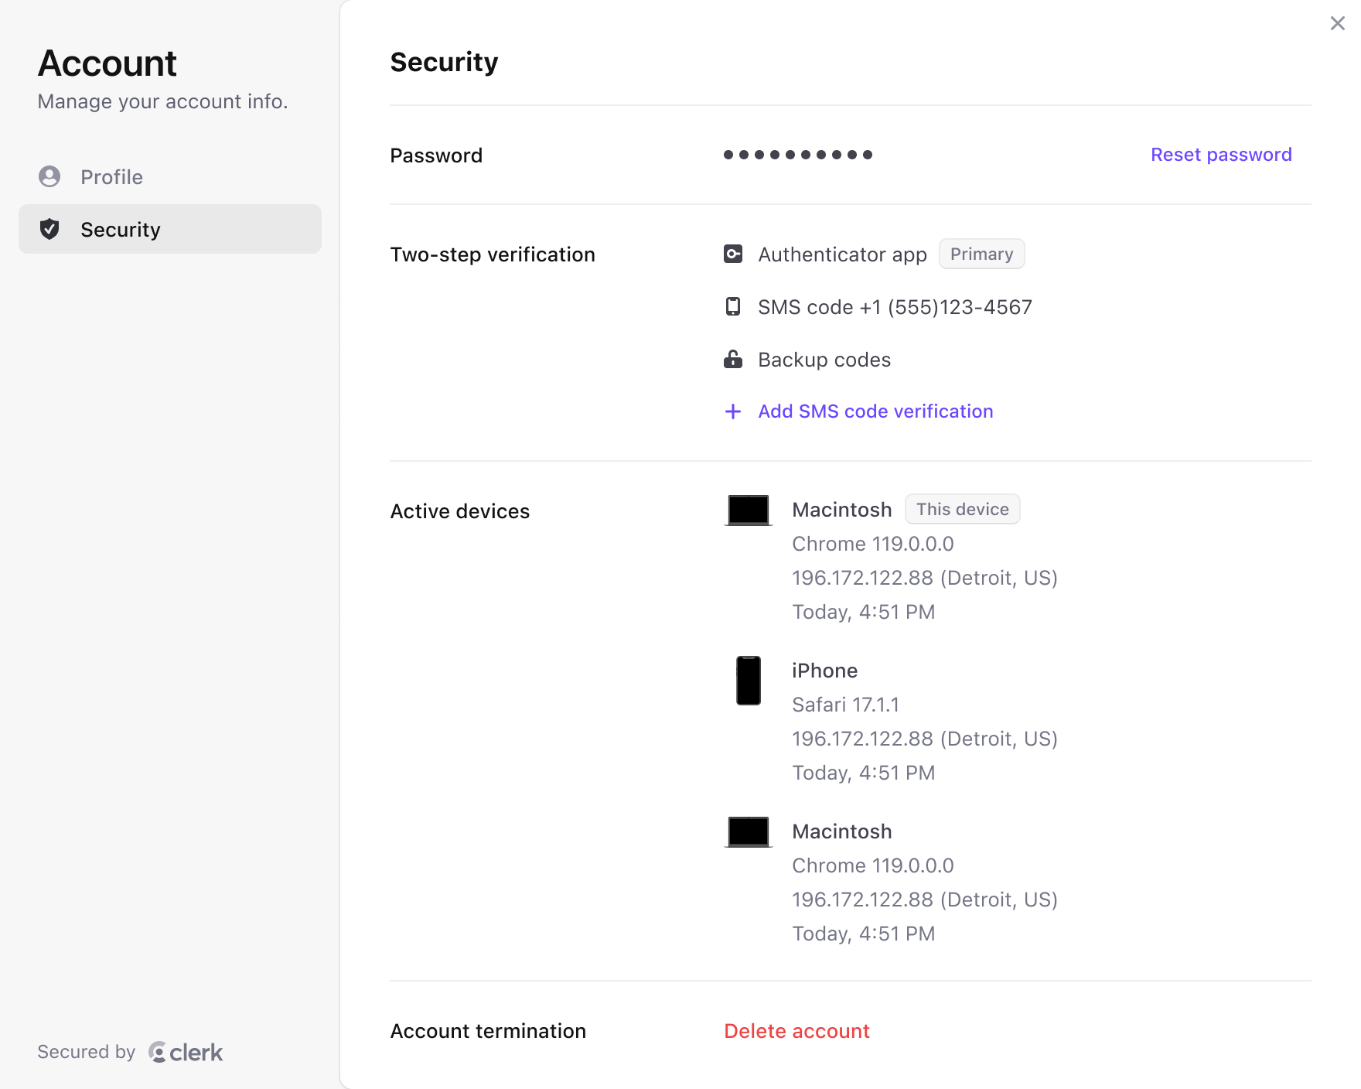This screenshot has width=1361, height=1089.
Task: Click the plus icon beside Add SMS code
Action: pyautogui.click(x=733, y=411)
